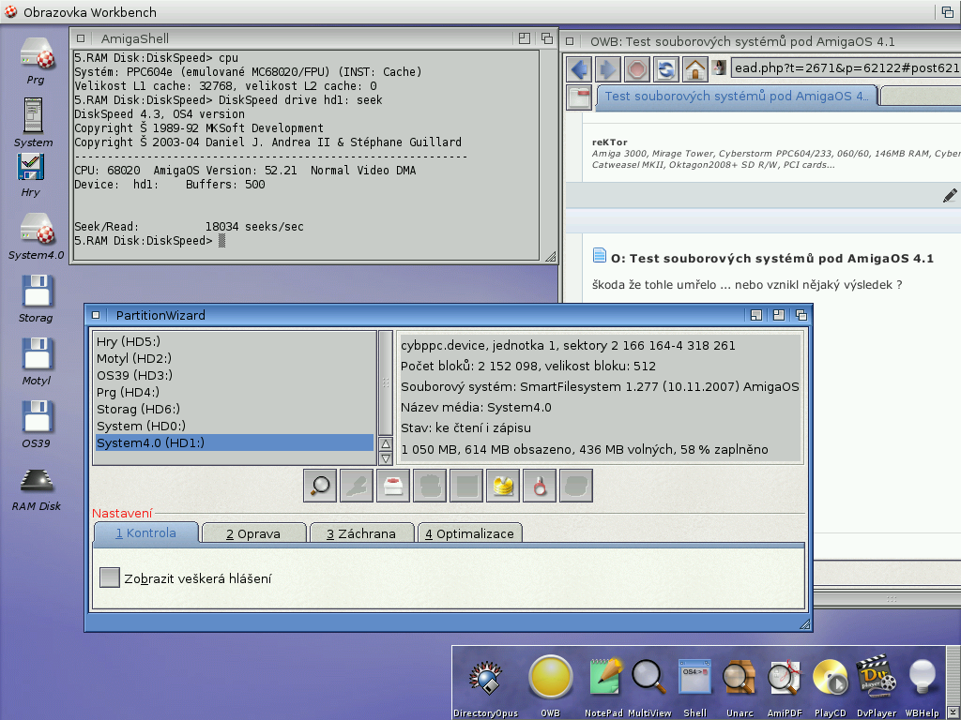Reload the page in OWB browser

coord(665,68)
